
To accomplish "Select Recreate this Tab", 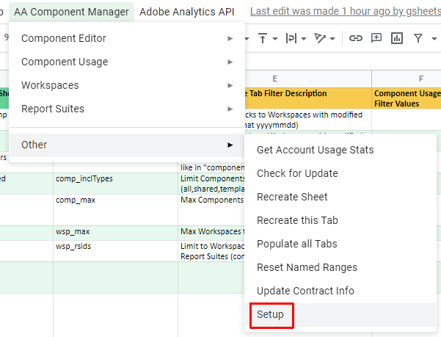I will point(340,220).
